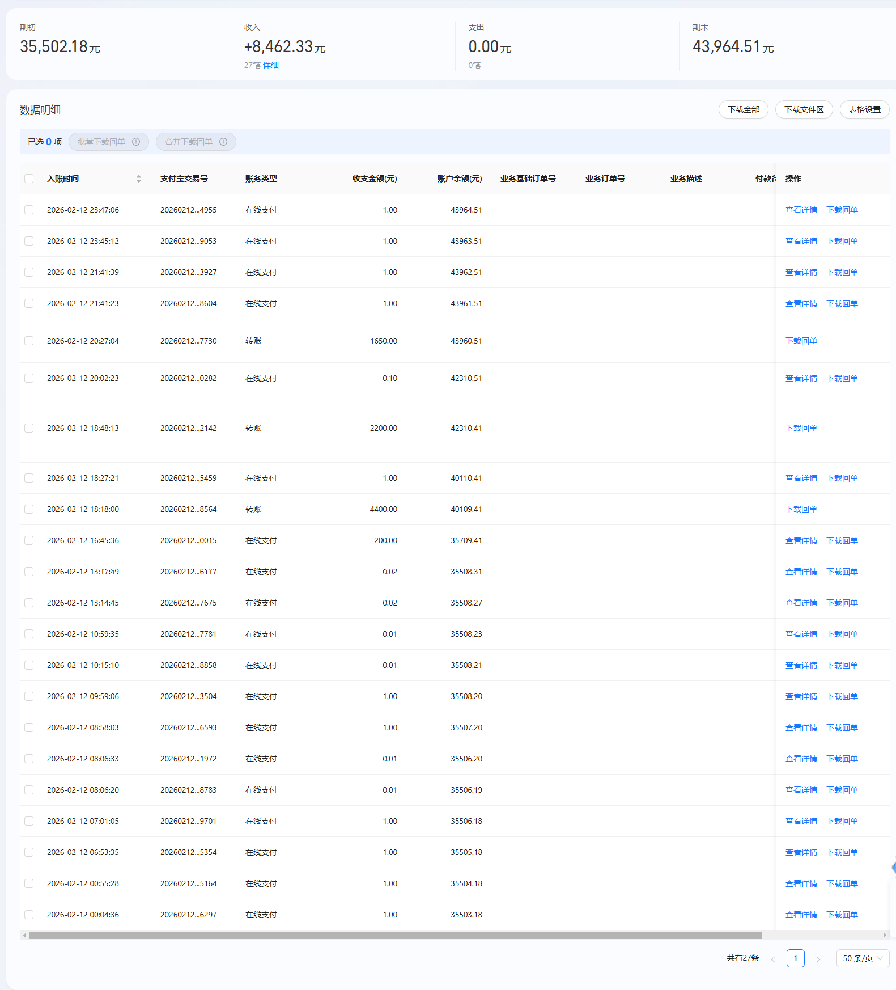The width and height of the screenshot is (896, 990).
Task: Select checkbox for the 1650.00 transfer row
Action: pos(29,341)
